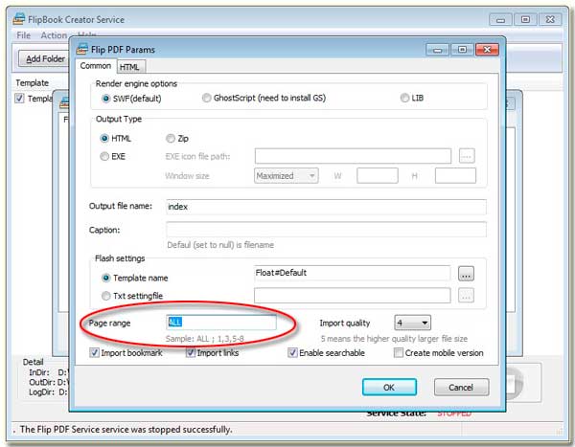Image resolution: width=575 pixels, height=447 pixels.
Task: Click the status message about service stopped
Action: [126, 430]
